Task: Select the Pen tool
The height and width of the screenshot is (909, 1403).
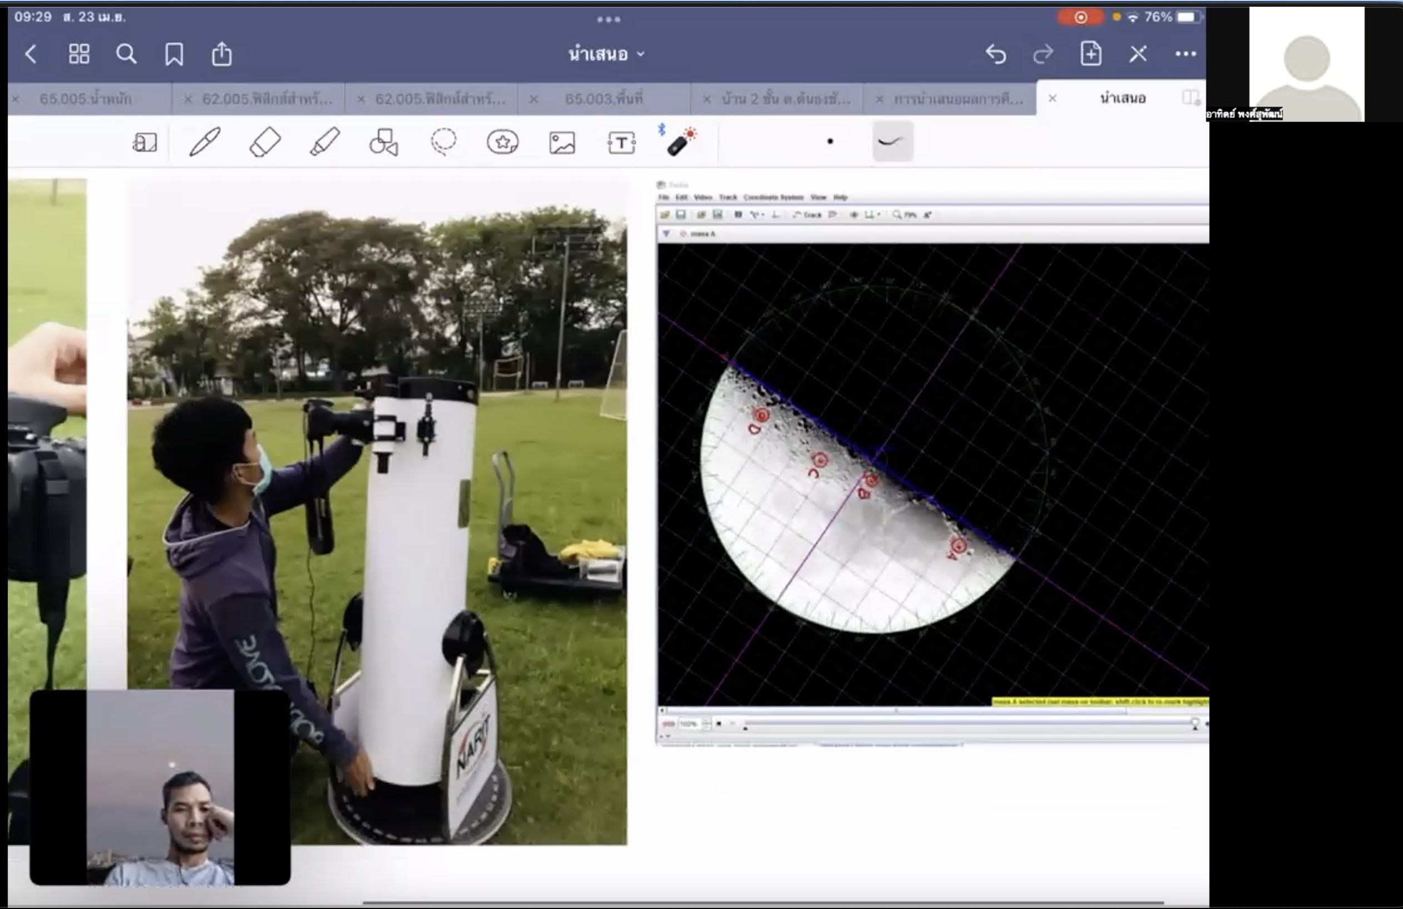Action: tap(205, 141)
